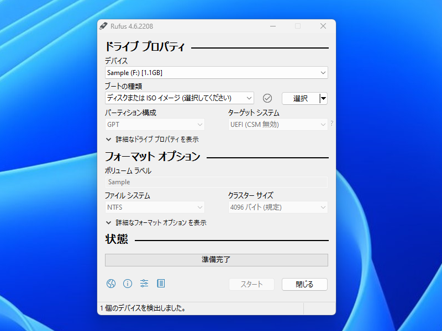The width and height of the screenshot is (442, 331).
Task: Click the checksum checkmark icon beside boot selection
Action: tap(267, 98)
